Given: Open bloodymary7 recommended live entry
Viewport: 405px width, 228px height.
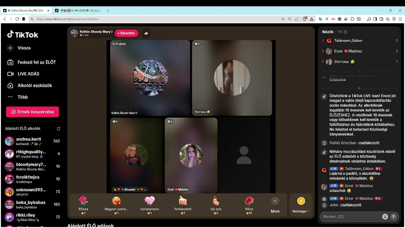Looking at the screenshot, I should (32, 166).
